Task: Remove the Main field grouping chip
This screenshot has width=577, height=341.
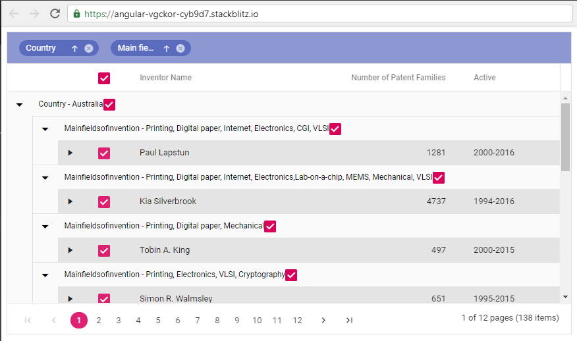Action: tap(180, 48)
